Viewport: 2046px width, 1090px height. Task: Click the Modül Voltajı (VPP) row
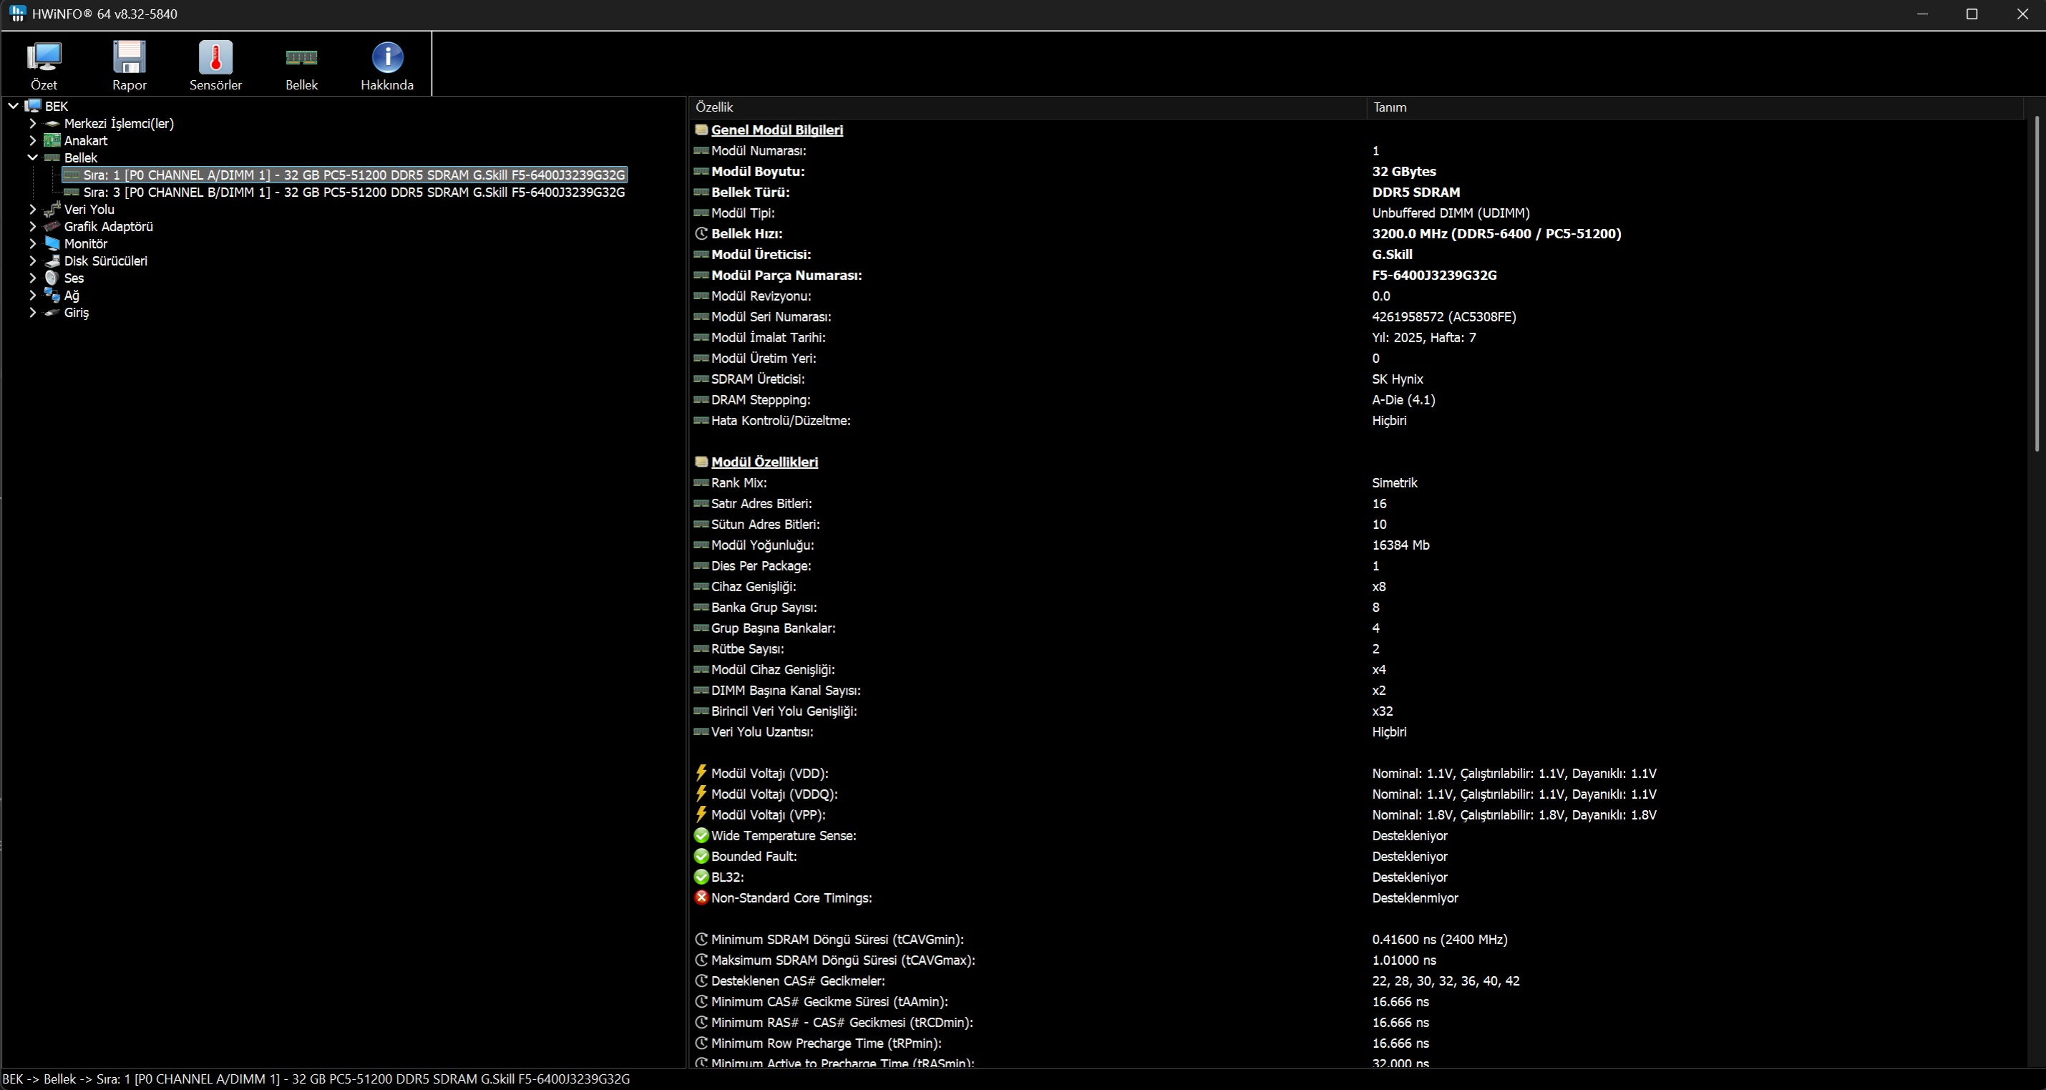pyautogui.click(x=1357, y=815)
